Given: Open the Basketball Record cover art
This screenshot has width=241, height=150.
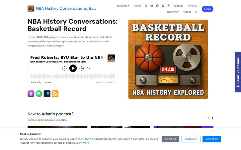Looking at the screenshot, I should coord(168,59).
